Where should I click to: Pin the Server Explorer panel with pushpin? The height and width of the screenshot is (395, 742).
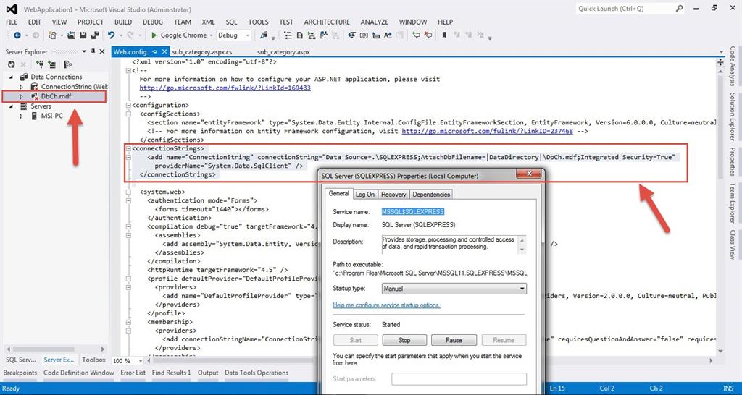(x=92, y=52)
